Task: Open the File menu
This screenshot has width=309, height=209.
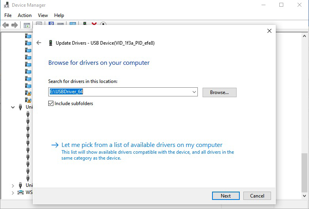Action: tap(8, 15)
